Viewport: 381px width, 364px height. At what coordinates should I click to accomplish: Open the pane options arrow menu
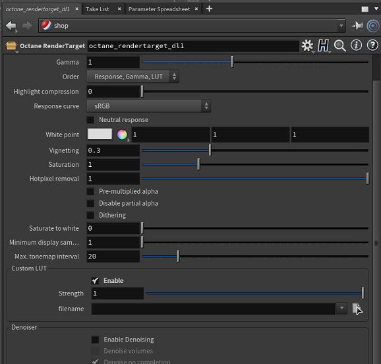[376, 9]
